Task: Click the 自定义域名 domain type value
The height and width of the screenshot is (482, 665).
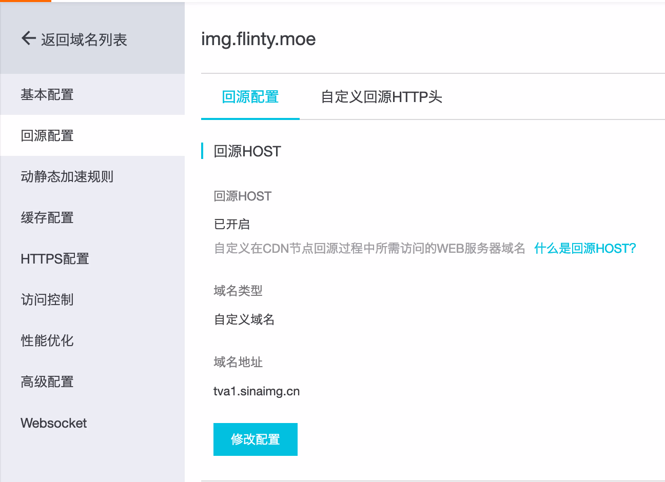Action: coord(244,320)
